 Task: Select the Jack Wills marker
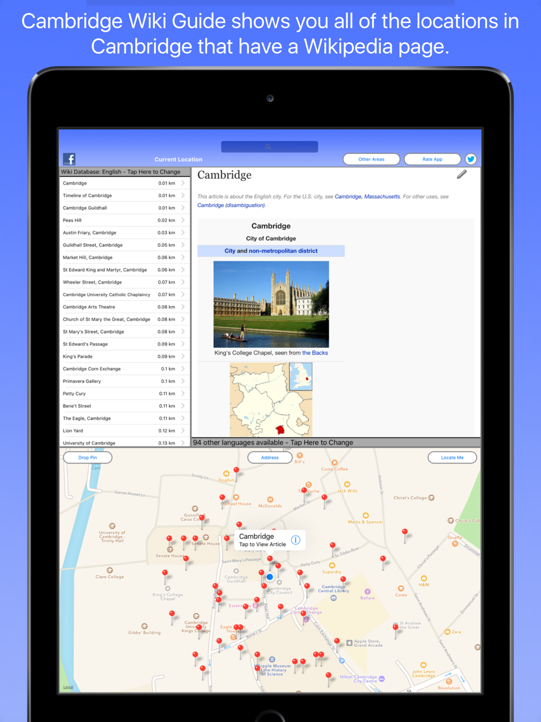[x=347, y=484]
